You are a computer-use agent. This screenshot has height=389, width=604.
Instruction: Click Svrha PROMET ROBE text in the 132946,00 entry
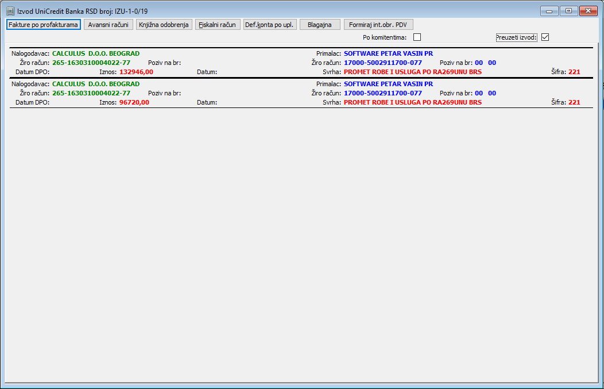(413, 72)
